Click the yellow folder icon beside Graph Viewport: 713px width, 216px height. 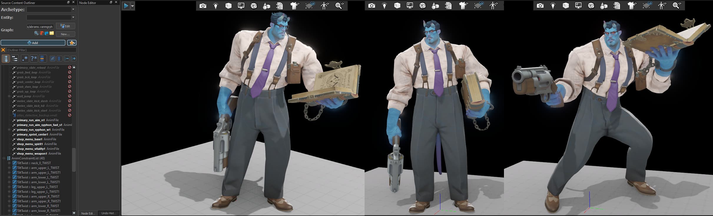pos(52,33)
